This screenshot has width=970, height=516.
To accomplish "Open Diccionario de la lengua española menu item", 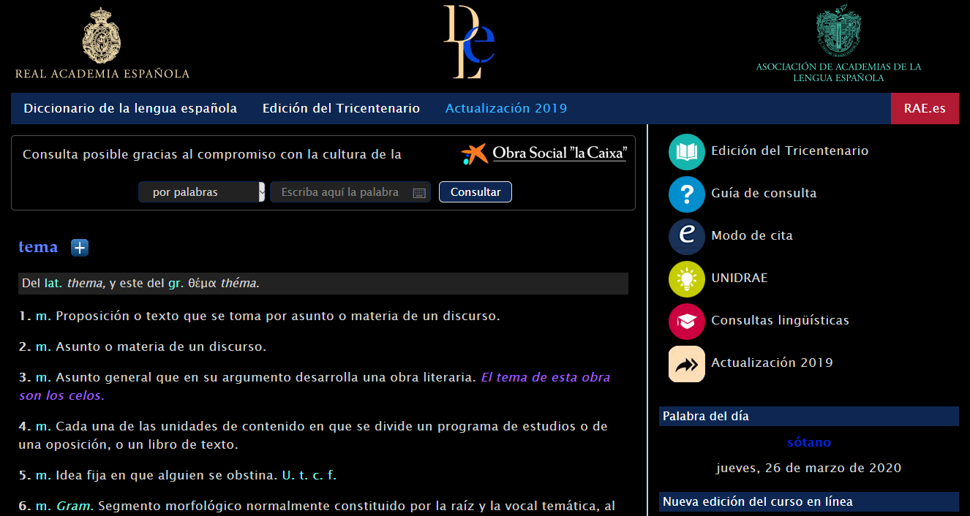I will point(130,108).
